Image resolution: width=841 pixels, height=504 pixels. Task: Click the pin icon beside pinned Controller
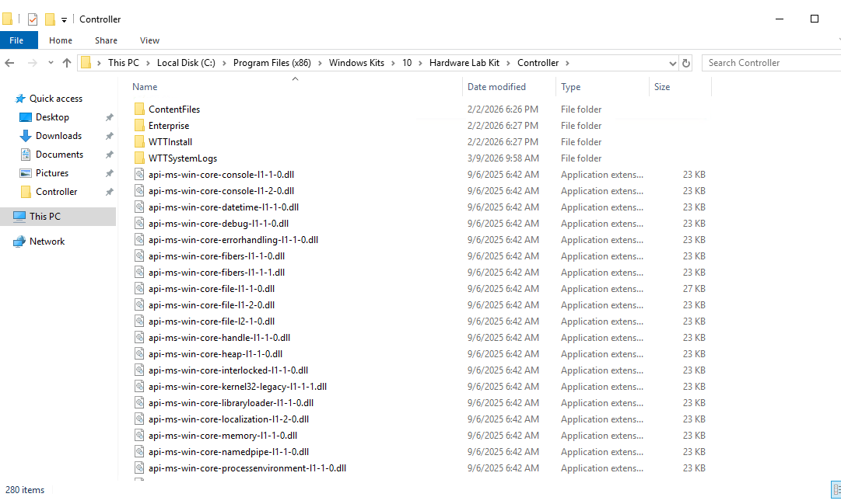click(x=110, y=192)
